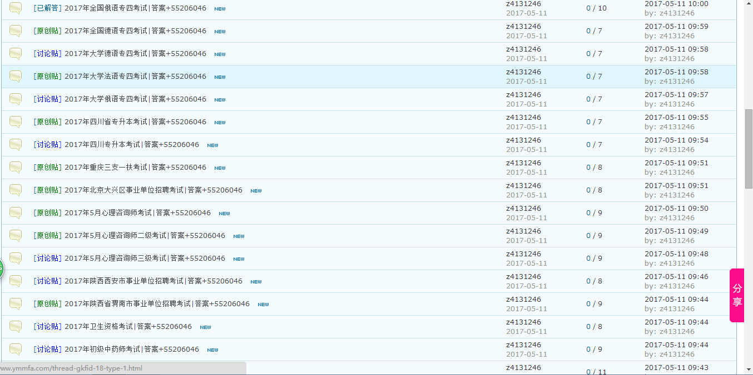
Task: Open thread 2017年5月心理咨询师考试|答案+55206046
Action: click(137, 213)
